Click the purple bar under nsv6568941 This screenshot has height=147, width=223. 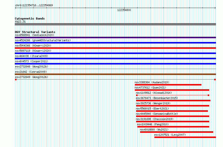point(115,37)
